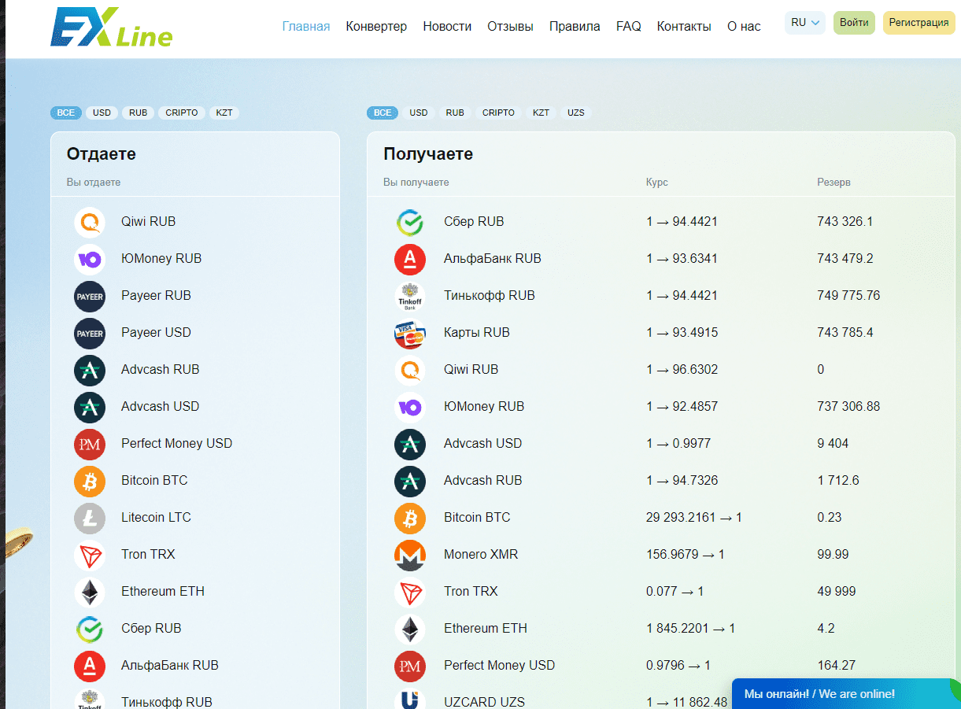Click rate 156.9679 → 1 for Monero

(686, 555)
